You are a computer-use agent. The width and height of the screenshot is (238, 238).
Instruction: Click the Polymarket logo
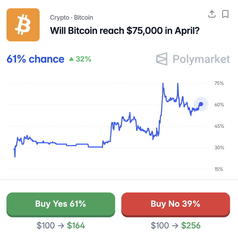click(193, 59)
